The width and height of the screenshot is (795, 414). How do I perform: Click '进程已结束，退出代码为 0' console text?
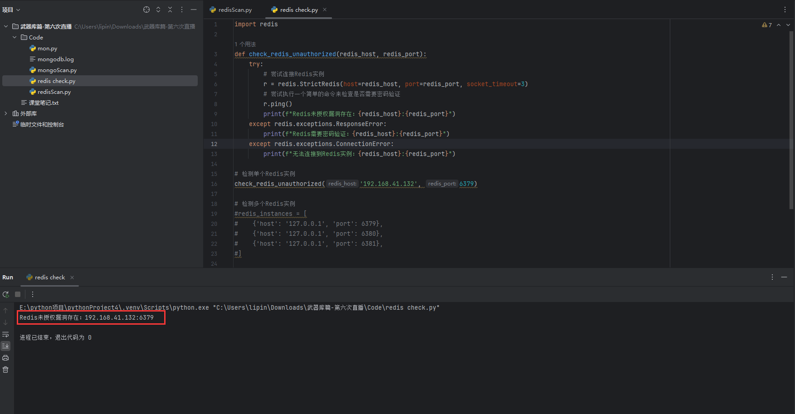click(55, 337)
